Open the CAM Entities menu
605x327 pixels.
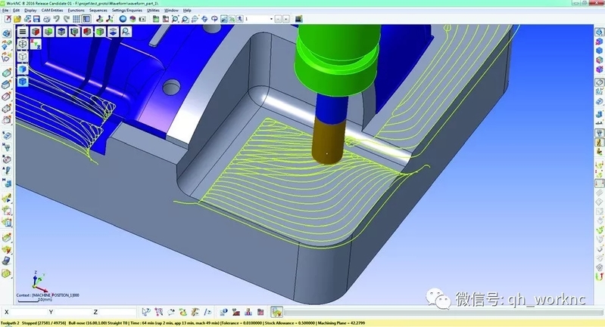pyautogui.click(x=51, y=11)
